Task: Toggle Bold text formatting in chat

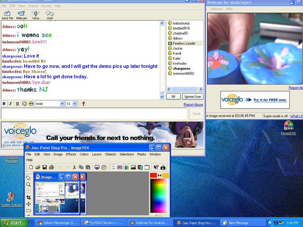Action: (4, 104)
